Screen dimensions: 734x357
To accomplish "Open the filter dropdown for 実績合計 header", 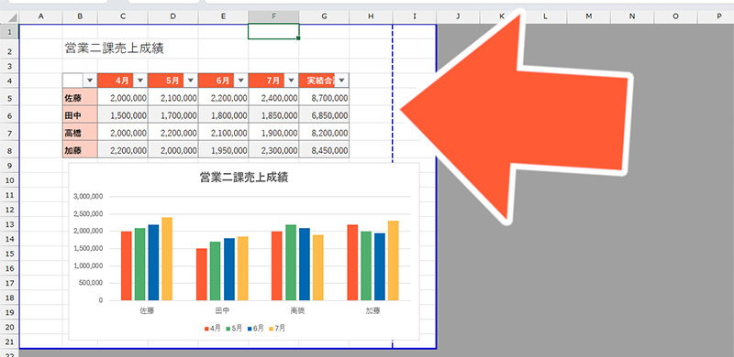I will coord(341,81).
